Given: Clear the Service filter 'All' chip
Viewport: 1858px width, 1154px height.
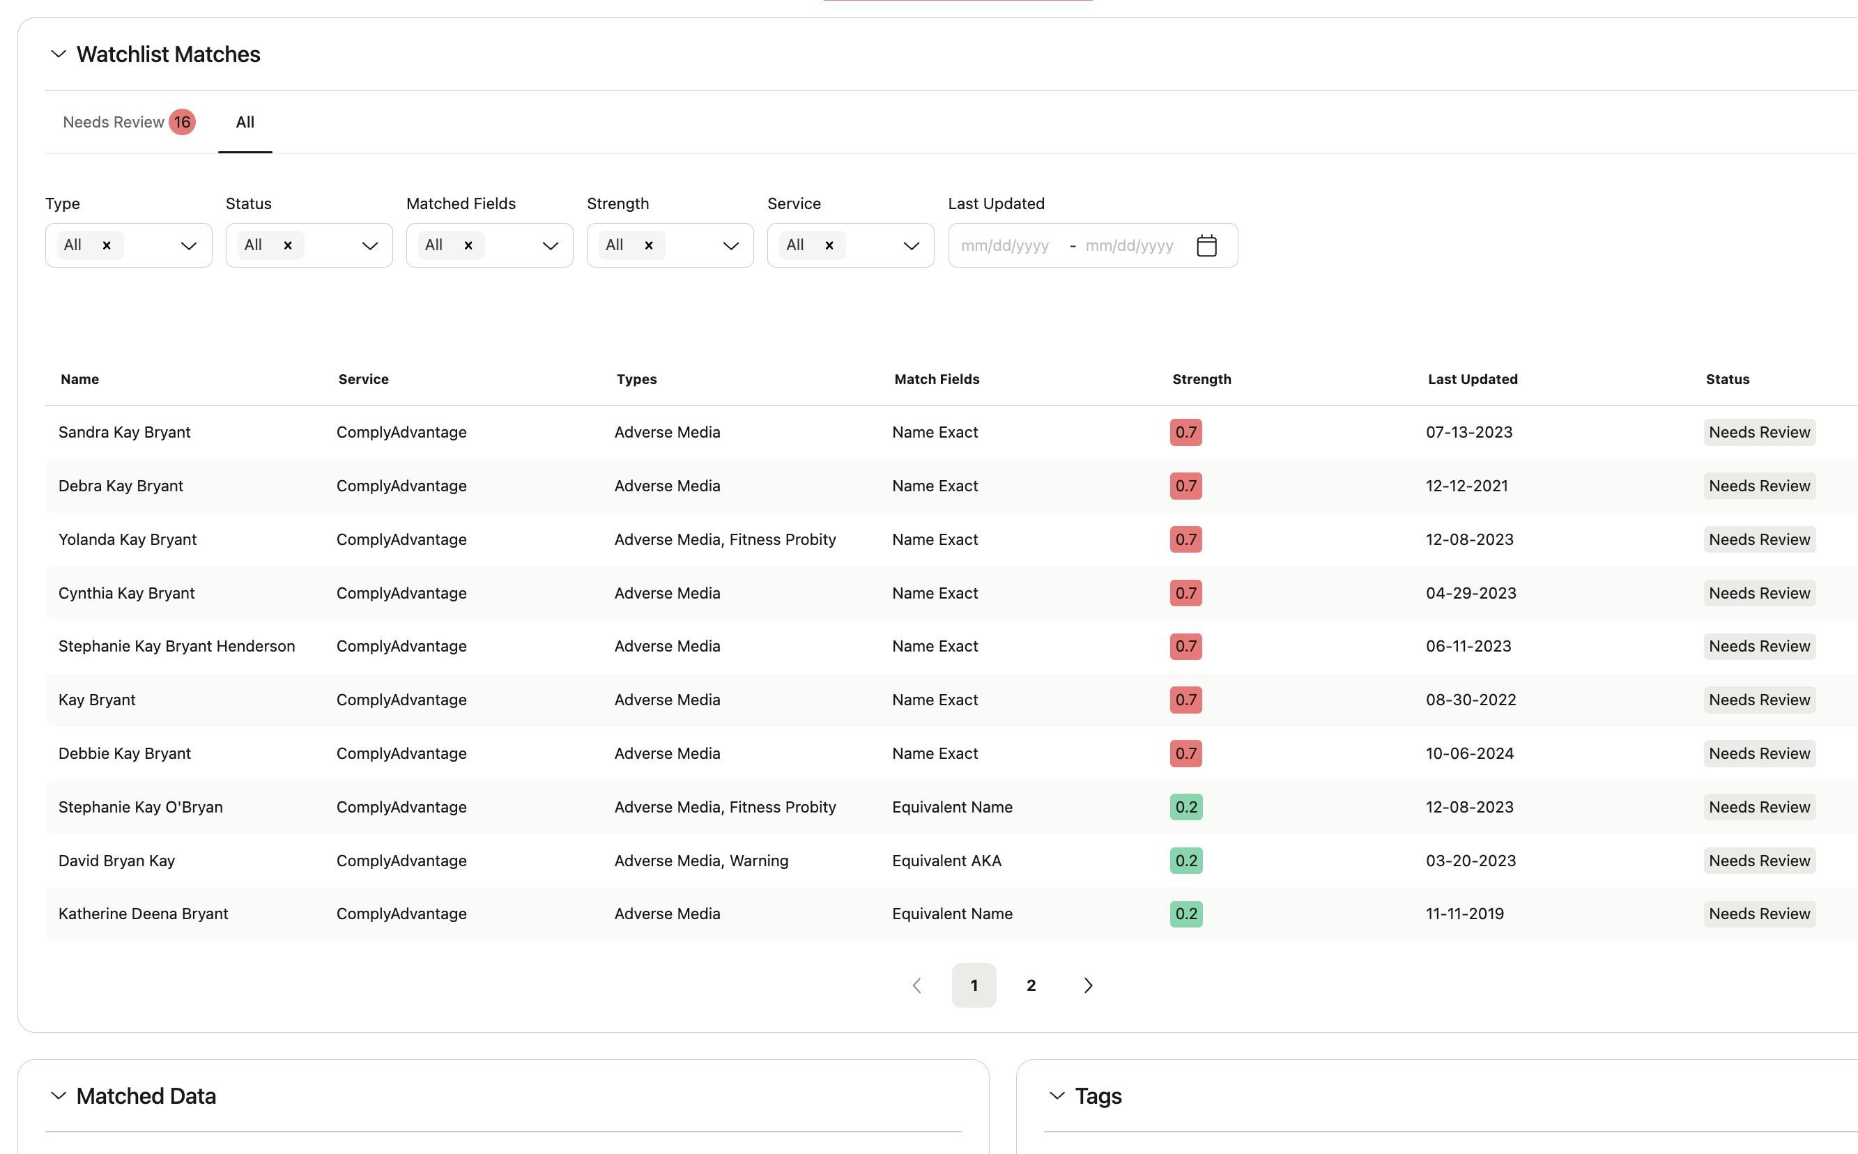Looking at the screenshot, I should point(829,246).
